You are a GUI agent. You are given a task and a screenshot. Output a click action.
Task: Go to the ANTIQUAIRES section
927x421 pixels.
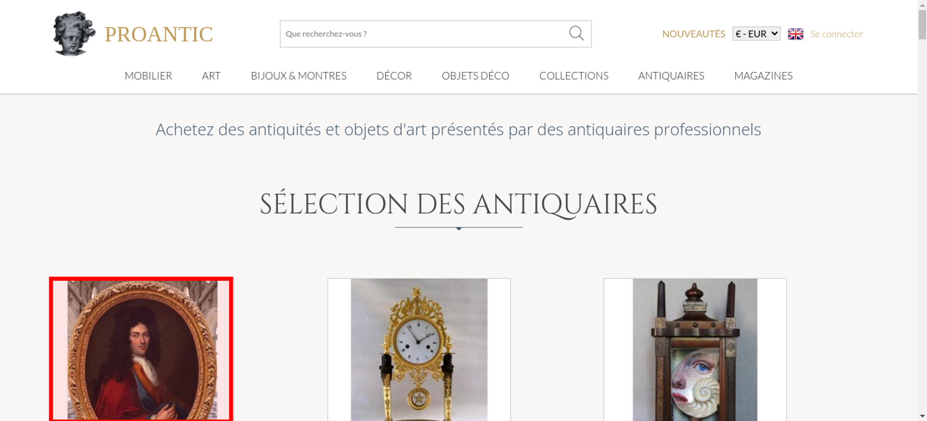[671, 76]
